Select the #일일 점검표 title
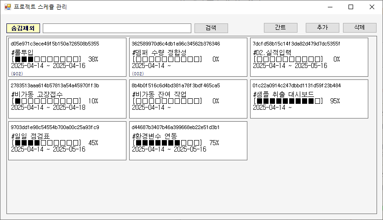This screenshot has height=220, width=383. coord(30,136)
